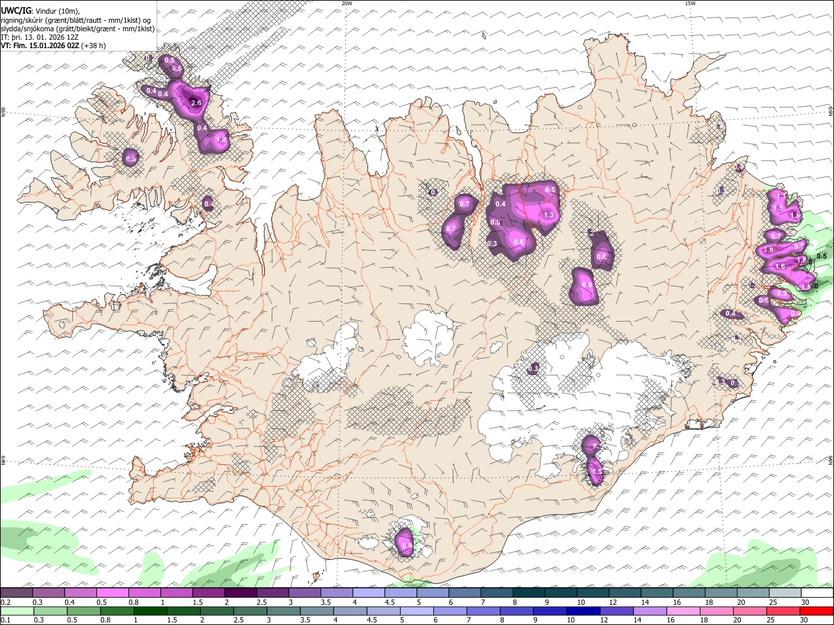834x625 pixels.
Task: Choose the lower legend swatch starting at 1.5
Action: [x=182, y=611]
